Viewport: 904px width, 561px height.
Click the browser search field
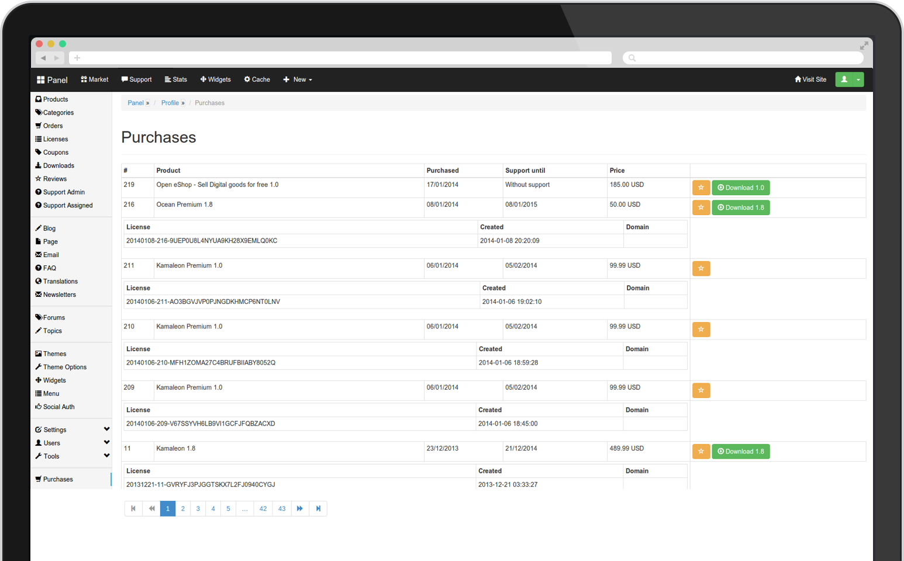(743, 58)
